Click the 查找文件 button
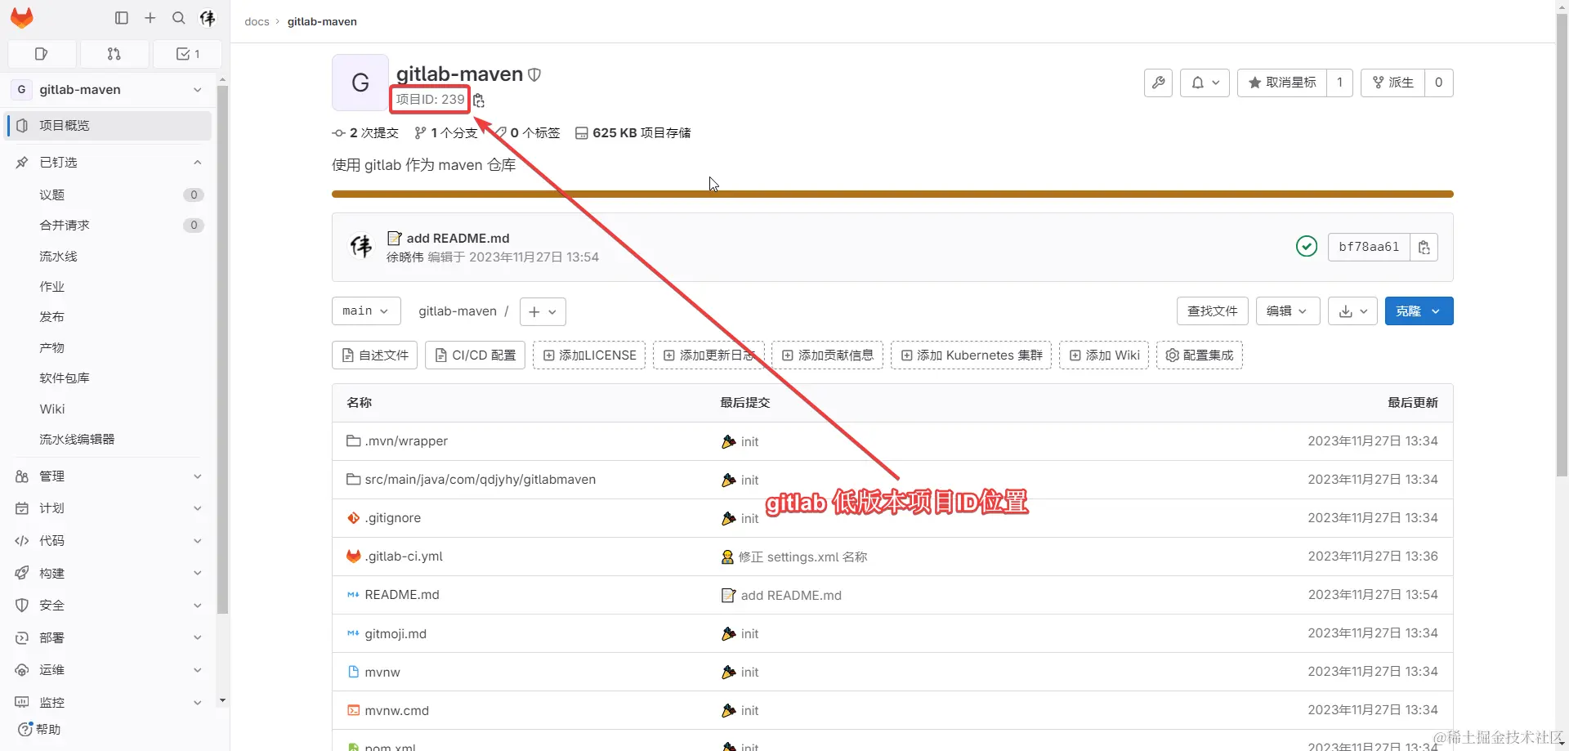This screenshot has height=751, width=1569. point(1212,311)
